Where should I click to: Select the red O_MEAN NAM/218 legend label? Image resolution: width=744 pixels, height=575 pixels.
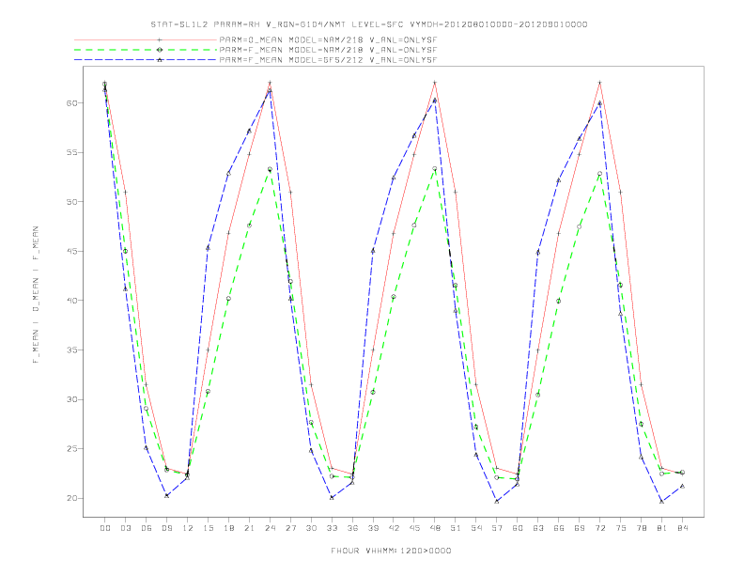pos(328,40)
